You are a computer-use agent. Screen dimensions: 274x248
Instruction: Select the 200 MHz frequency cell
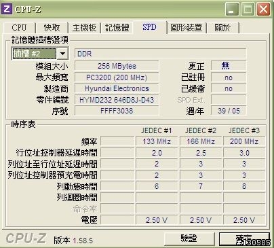[x=244, y=141]
